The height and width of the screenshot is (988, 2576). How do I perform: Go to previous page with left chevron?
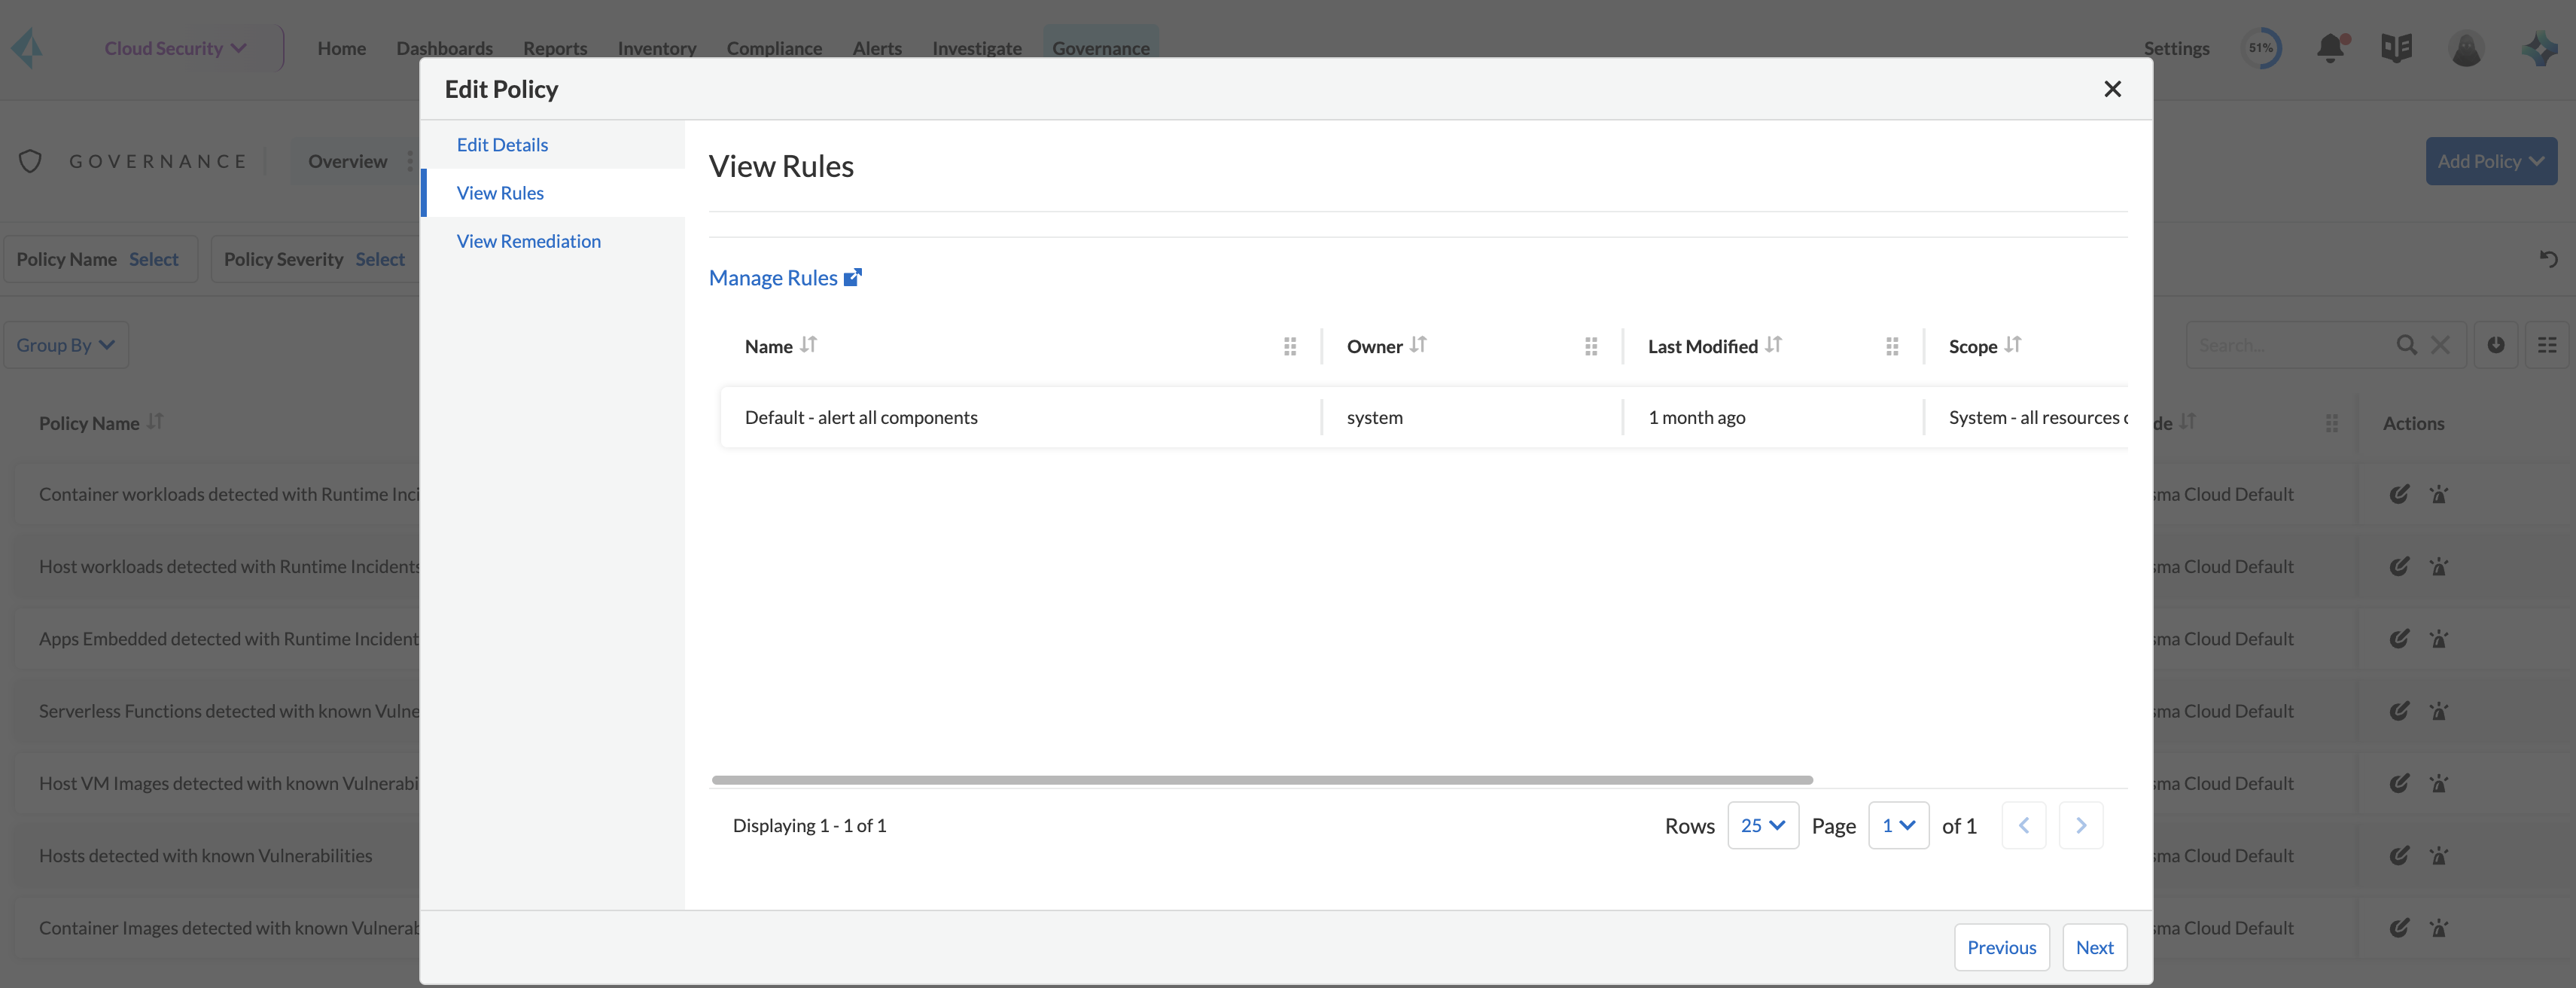(x=2024, y=825)
